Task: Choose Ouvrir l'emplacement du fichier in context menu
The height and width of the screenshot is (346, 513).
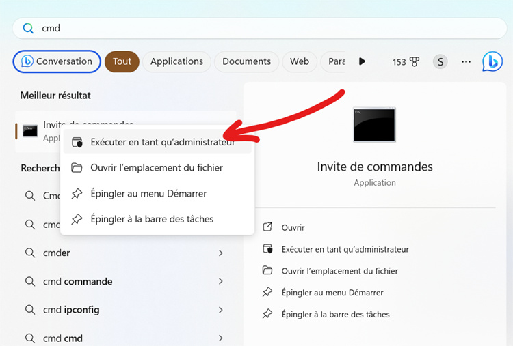Action: point(156,168)
